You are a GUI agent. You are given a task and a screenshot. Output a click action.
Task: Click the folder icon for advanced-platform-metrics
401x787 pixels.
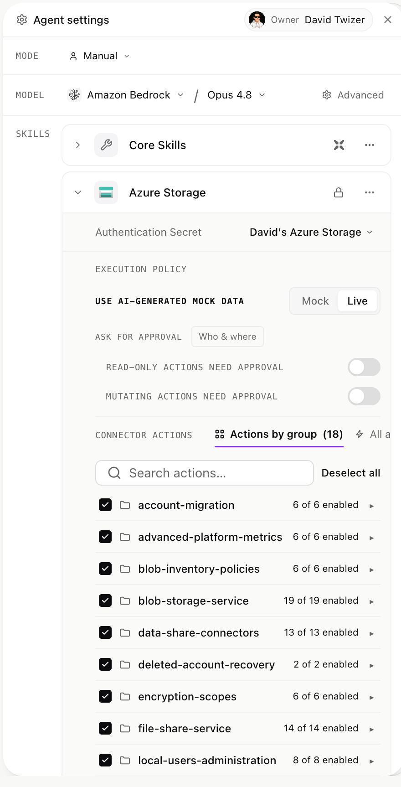(x=125, y=537)
